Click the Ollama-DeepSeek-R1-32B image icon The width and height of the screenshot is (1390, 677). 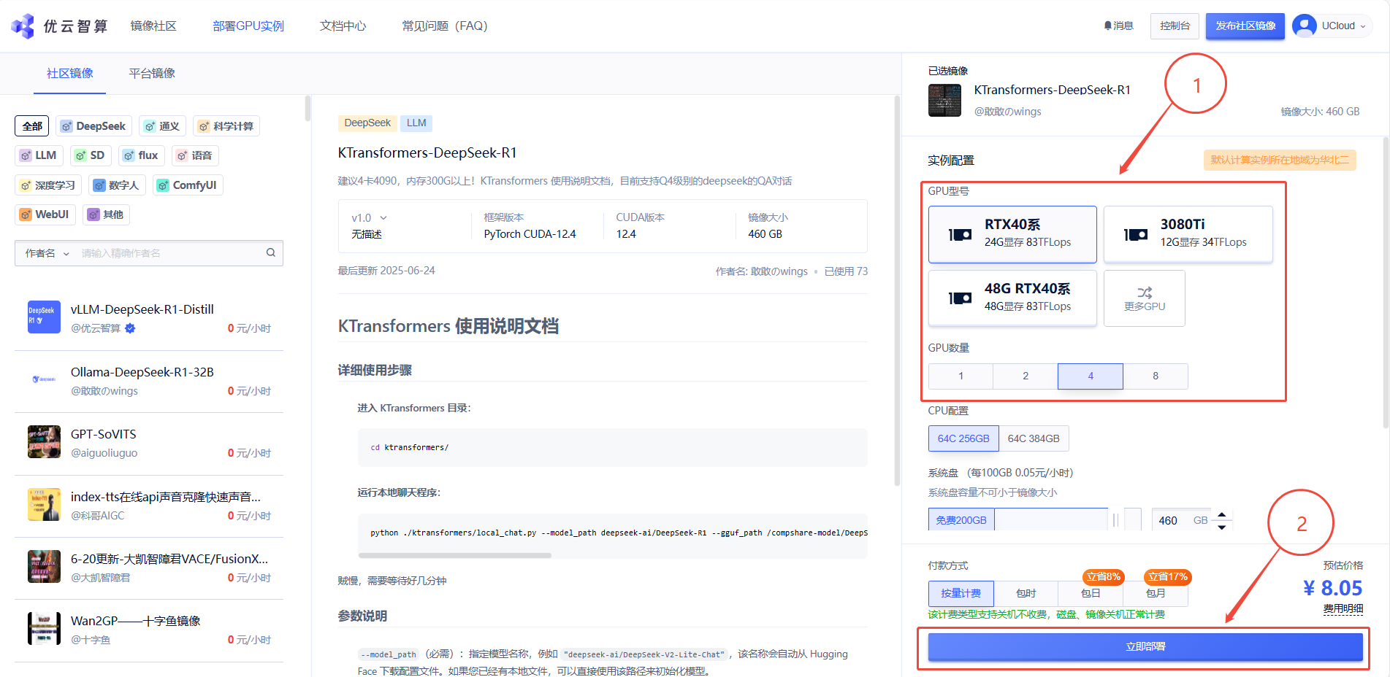click(x=44, y=379)
